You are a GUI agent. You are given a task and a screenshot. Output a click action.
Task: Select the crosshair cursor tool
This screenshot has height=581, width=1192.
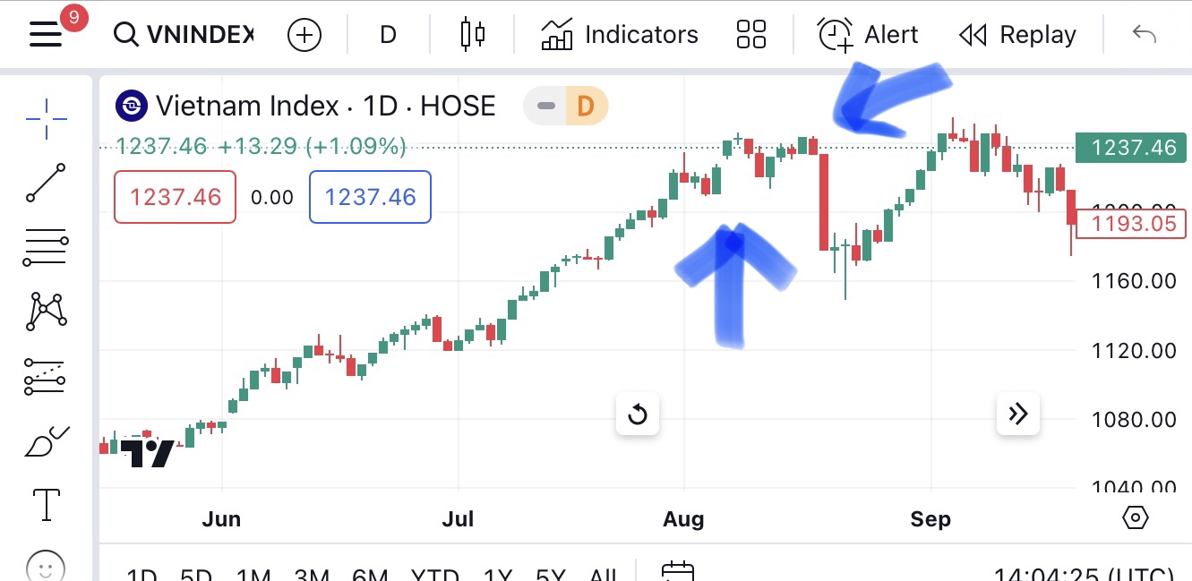(x=46, y=116)
